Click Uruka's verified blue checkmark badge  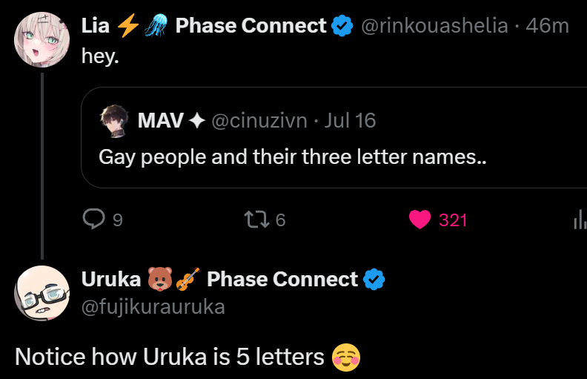(x=374, y=280)
